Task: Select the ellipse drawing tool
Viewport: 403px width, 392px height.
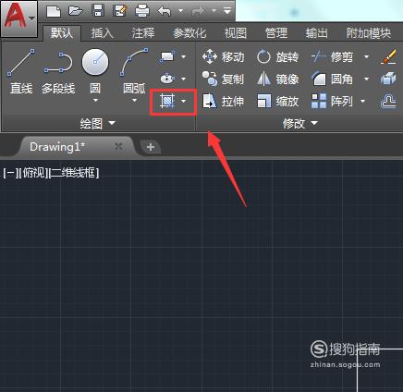Action: point(167,79)
